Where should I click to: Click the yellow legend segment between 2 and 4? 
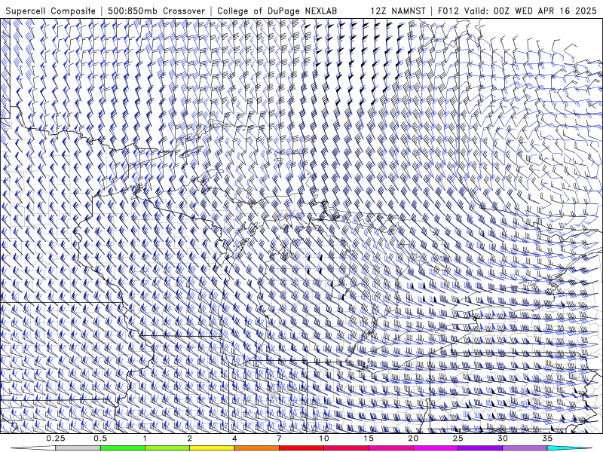[212, 448]
